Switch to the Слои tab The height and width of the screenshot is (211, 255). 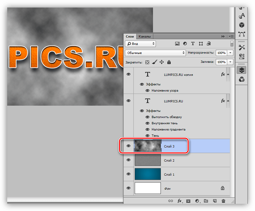[130, 37]
